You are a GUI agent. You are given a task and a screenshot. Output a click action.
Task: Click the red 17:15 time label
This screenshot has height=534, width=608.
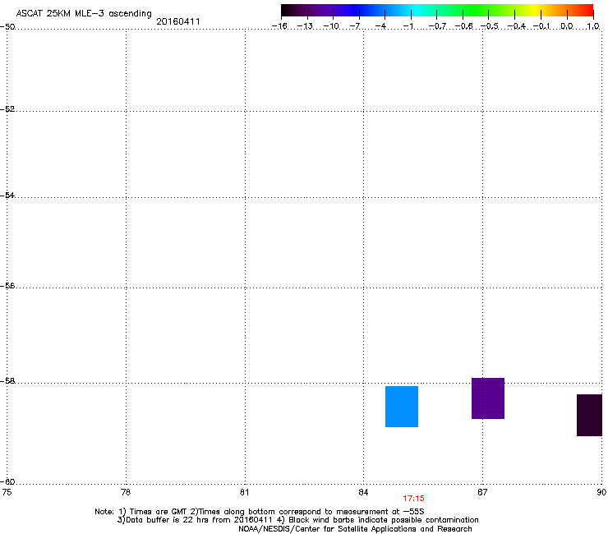413,499
